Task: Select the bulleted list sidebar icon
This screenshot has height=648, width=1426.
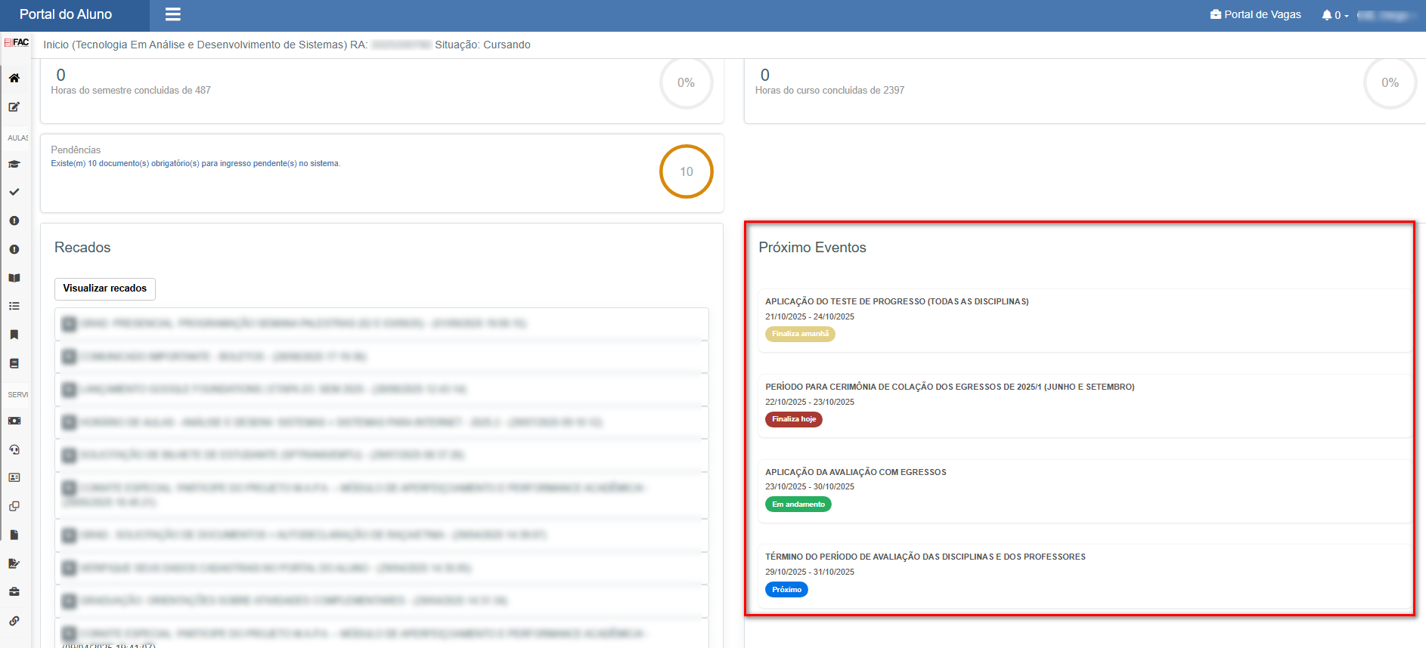Action: [14, 307]
